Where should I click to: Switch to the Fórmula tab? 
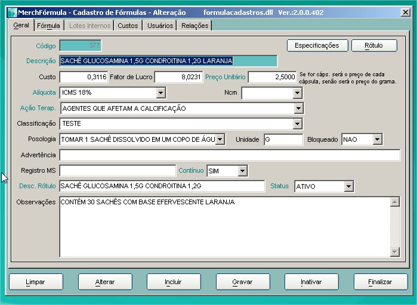pyautogui.click(x=48, y=26)
